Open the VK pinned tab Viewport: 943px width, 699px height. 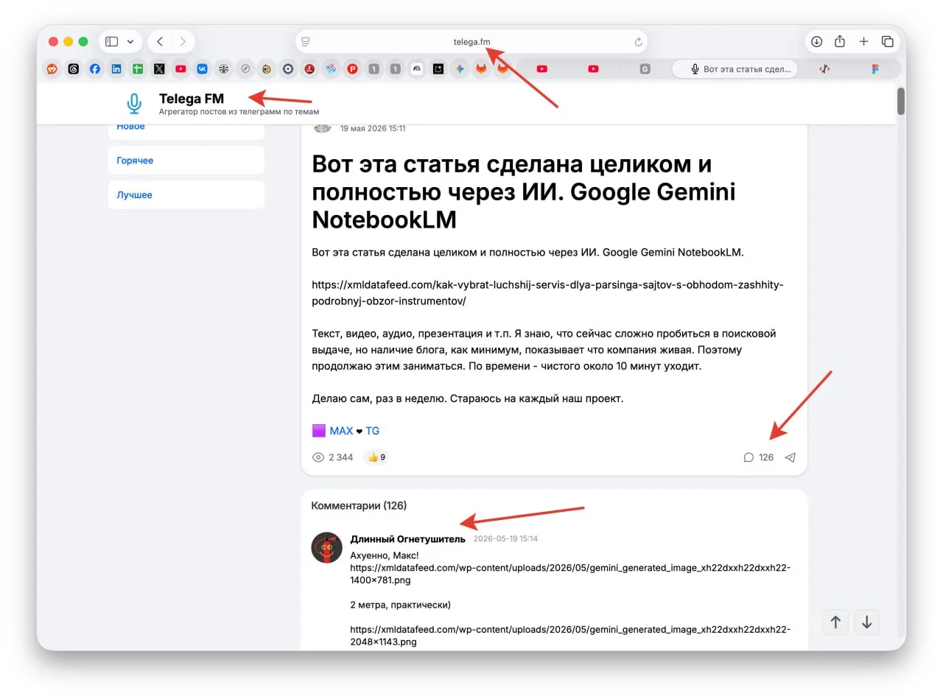202,69
